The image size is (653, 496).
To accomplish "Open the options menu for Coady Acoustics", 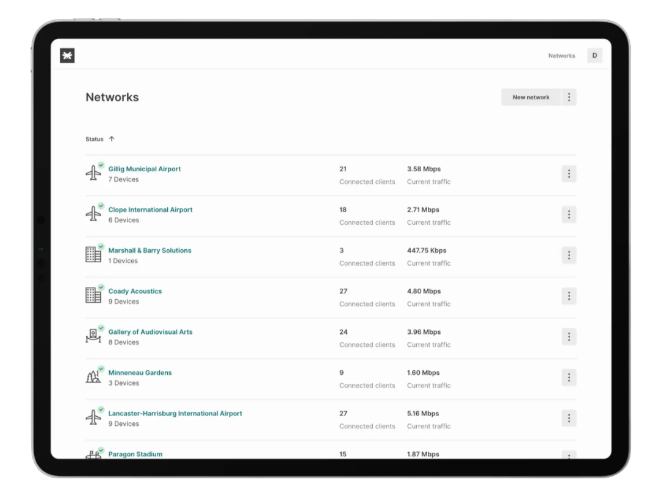I will coord(569,296).
